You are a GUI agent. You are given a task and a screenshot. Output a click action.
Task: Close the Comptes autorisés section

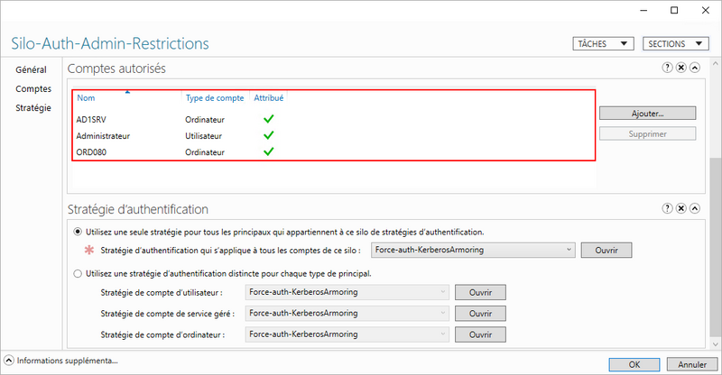[681, 68]
